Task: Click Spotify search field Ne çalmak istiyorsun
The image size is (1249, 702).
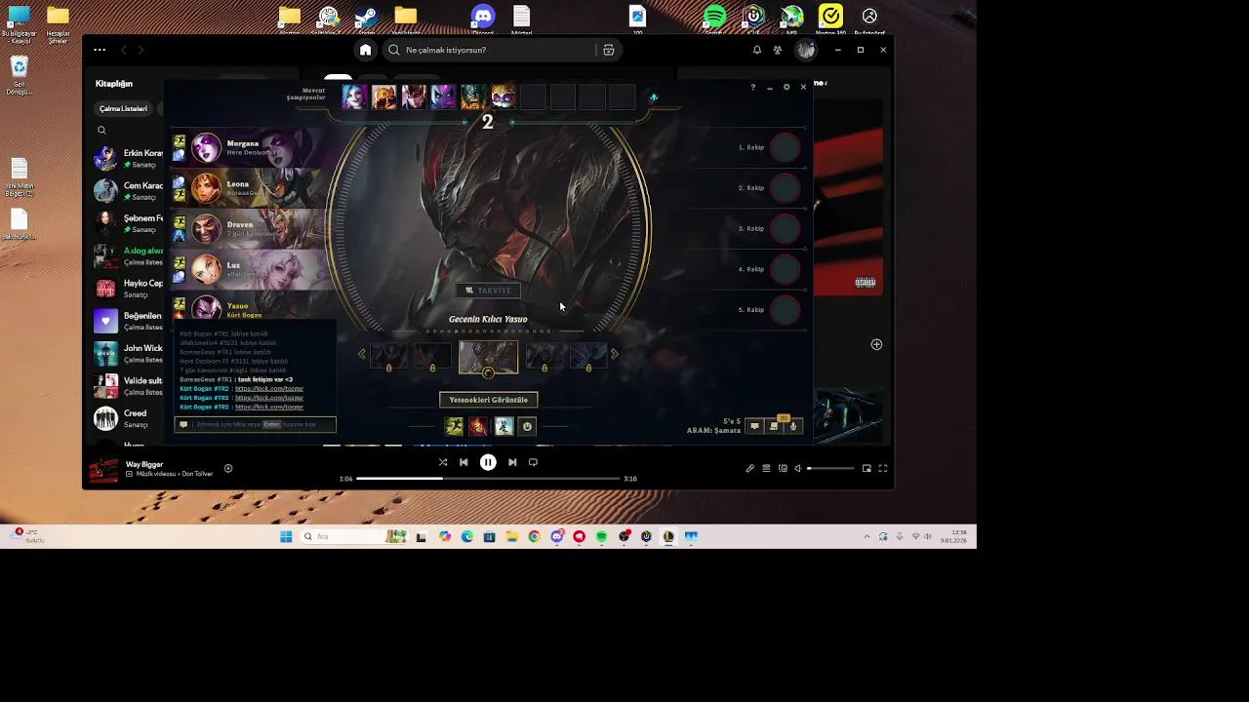Action: point(490,50)
